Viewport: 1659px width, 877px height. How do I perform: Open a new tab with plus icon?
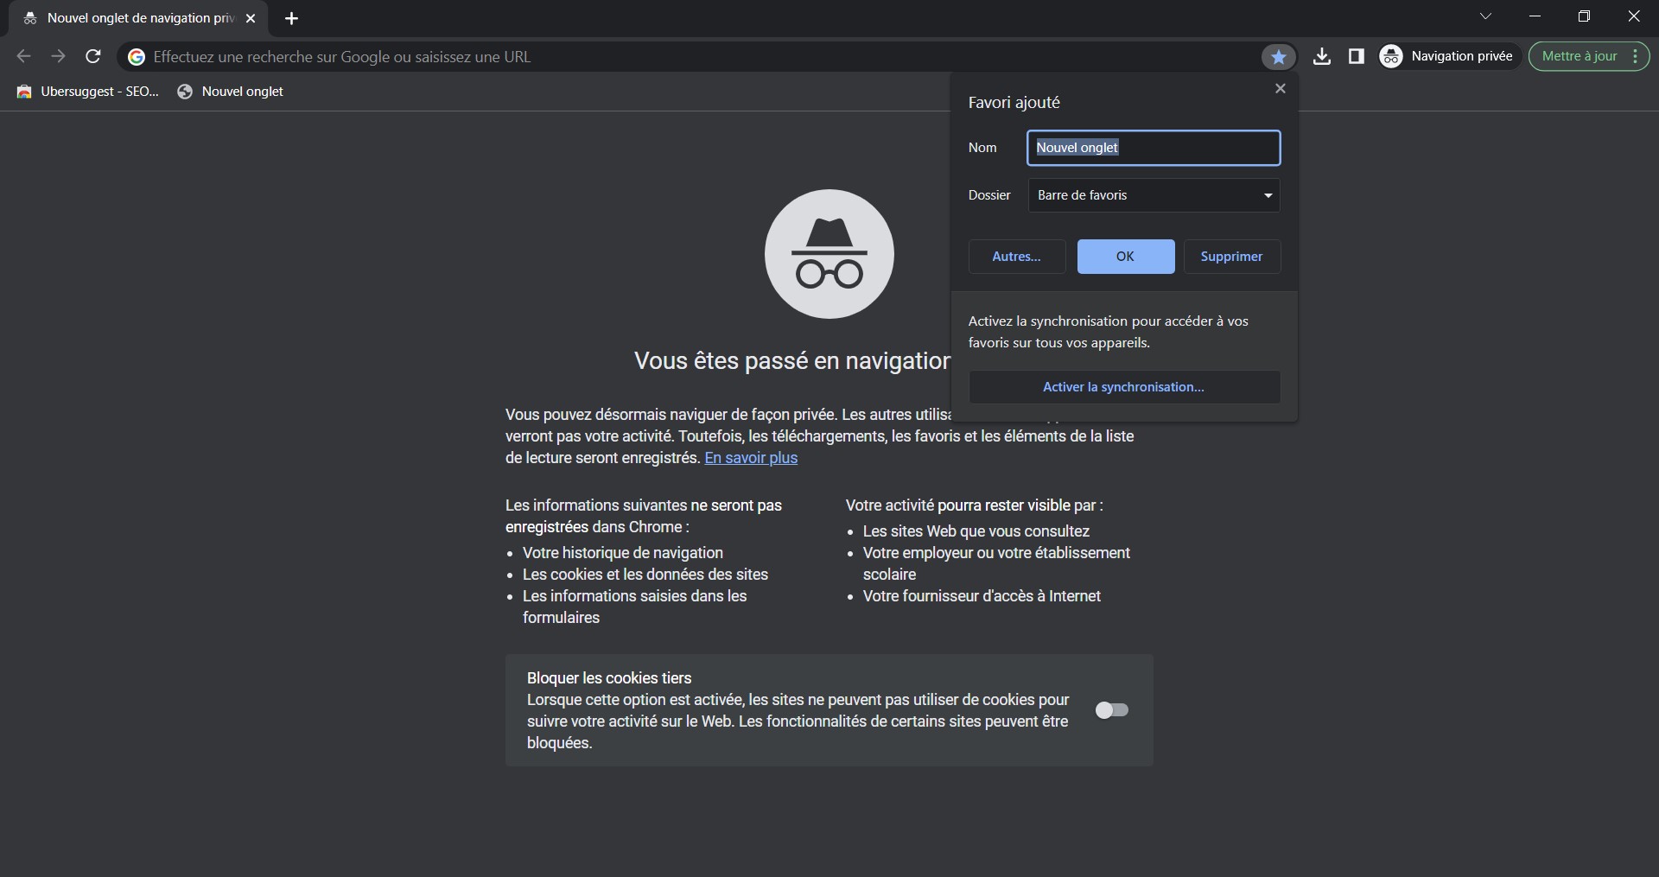[291, 18]
